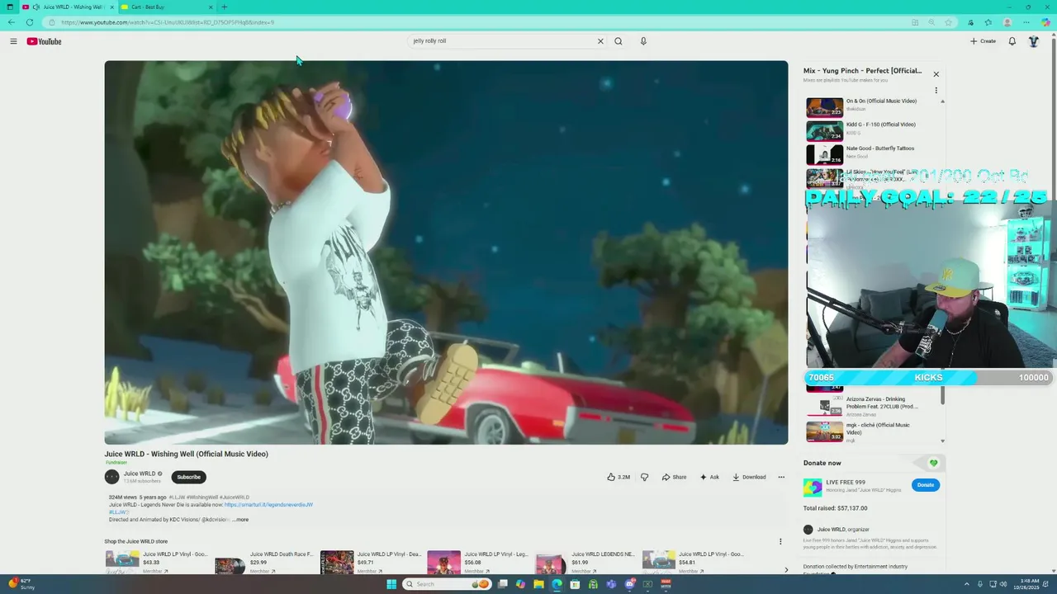Open the video title Fundraiser label

(116, 463)
